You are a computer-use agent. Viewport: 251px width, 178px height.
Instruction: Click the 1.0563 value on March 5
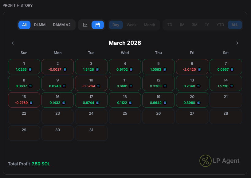155,69
